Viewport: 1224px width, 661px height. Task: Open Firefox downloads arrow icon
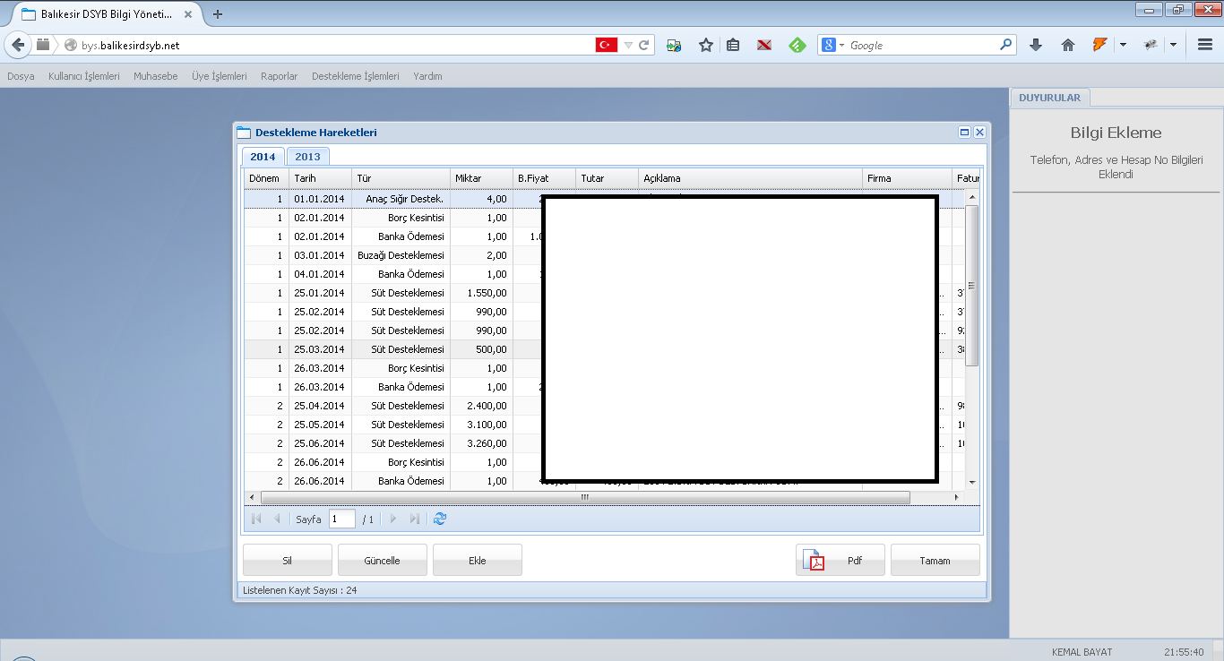[x=1036, y=45]
